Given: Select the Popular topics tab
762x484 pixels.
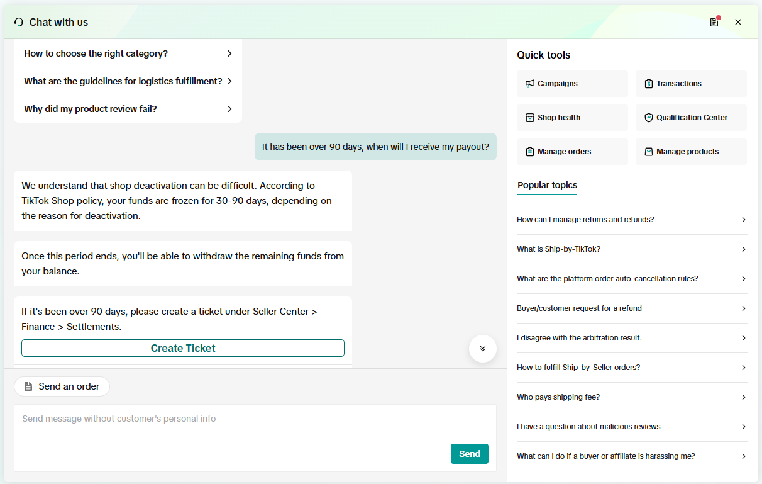Looking at the screenshot, I should (547, 185).
